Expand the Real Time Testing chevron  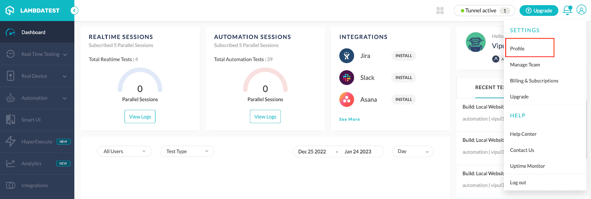65,55
